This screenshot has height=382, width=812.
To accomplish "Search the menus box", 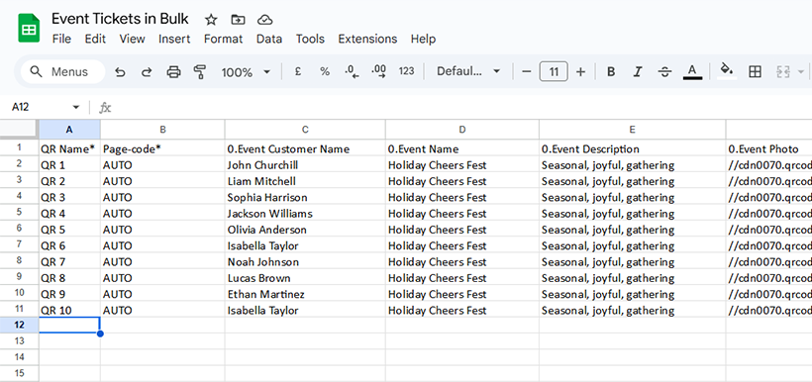I will click(x=62, y=72).
